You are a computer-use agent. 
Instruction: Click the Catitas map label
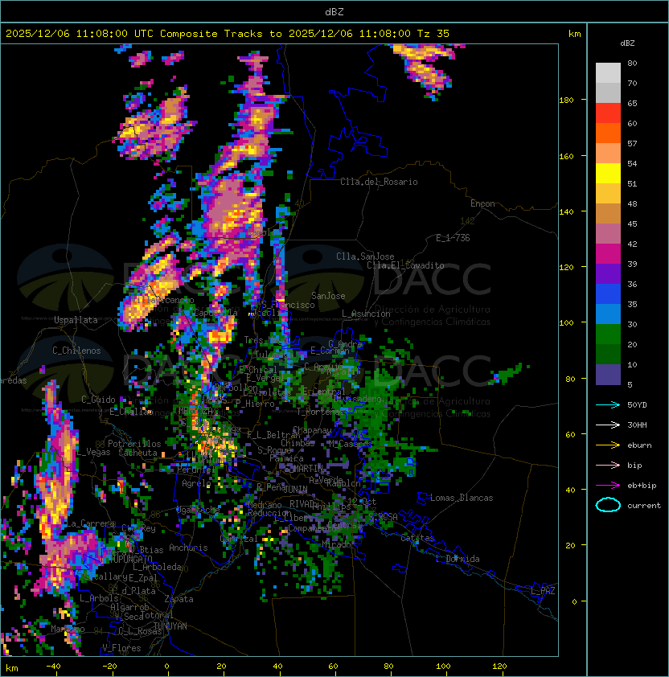417,538
